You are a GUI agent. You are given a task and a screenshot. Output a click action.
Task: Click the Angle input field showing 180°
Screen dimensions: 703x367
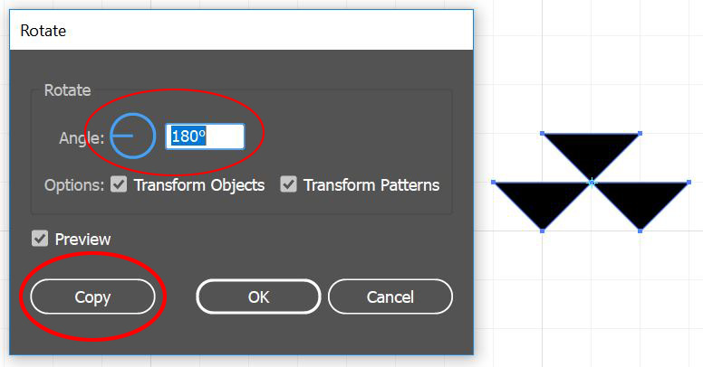tap(205, 136)
